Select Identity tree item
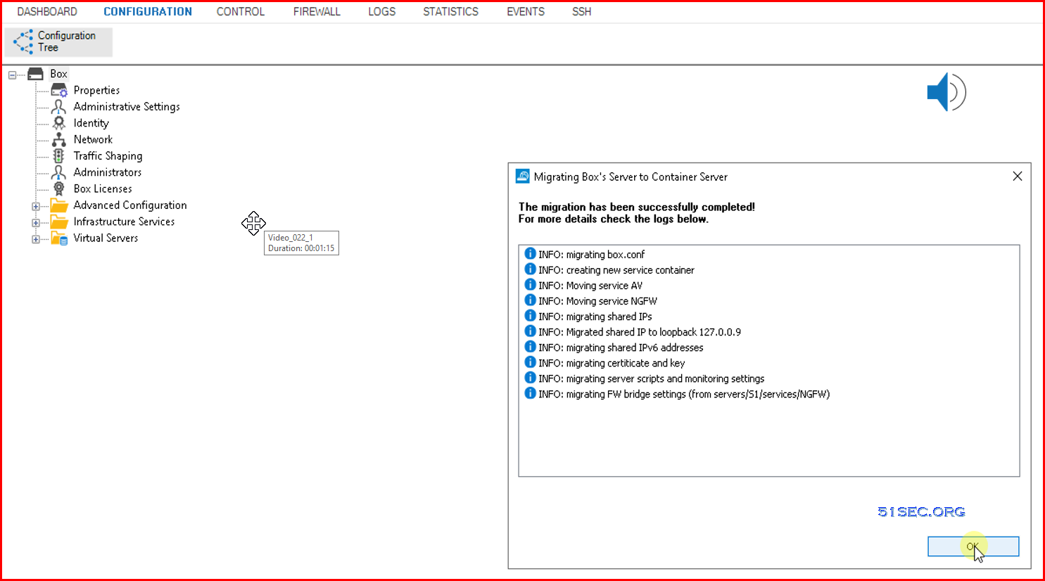The height and width of the screenshot is (581, 1045). click(x=91, y=123)
